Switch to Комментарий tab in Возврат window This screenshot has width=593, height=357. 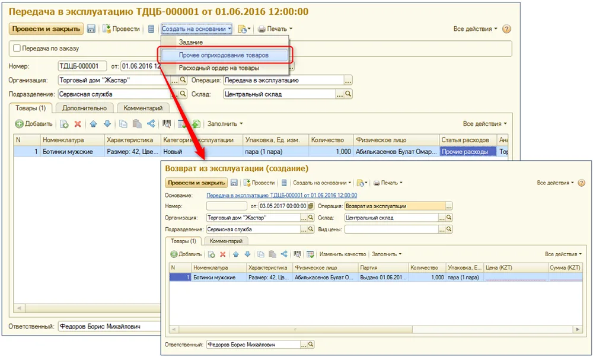pos(226,241)
